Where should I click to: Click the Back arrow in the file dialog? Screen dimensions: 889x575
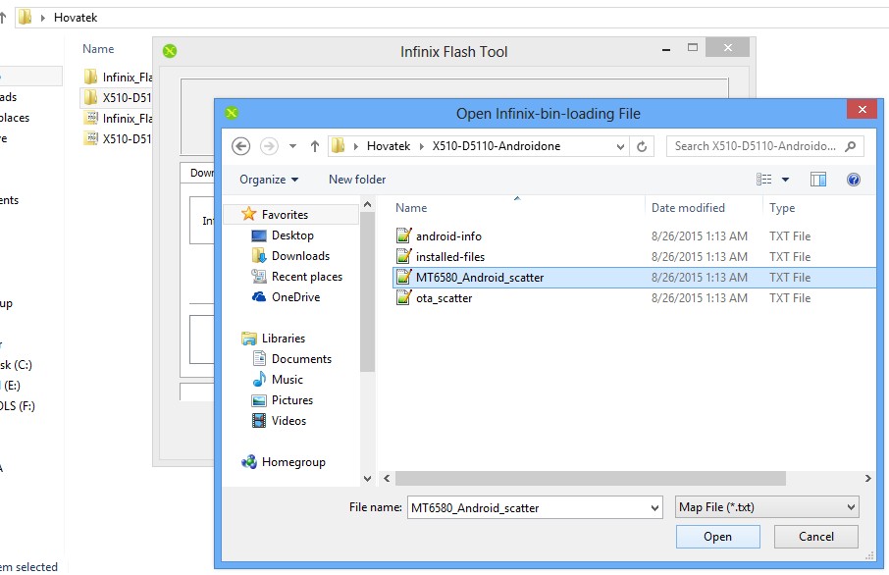pyautogui.click(x=241, y=146)
